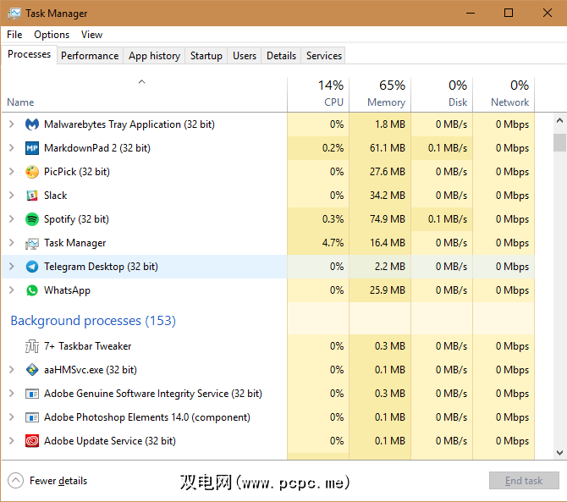Open the Options menu
Screen dimensions: 567x502
click(52, 35)
